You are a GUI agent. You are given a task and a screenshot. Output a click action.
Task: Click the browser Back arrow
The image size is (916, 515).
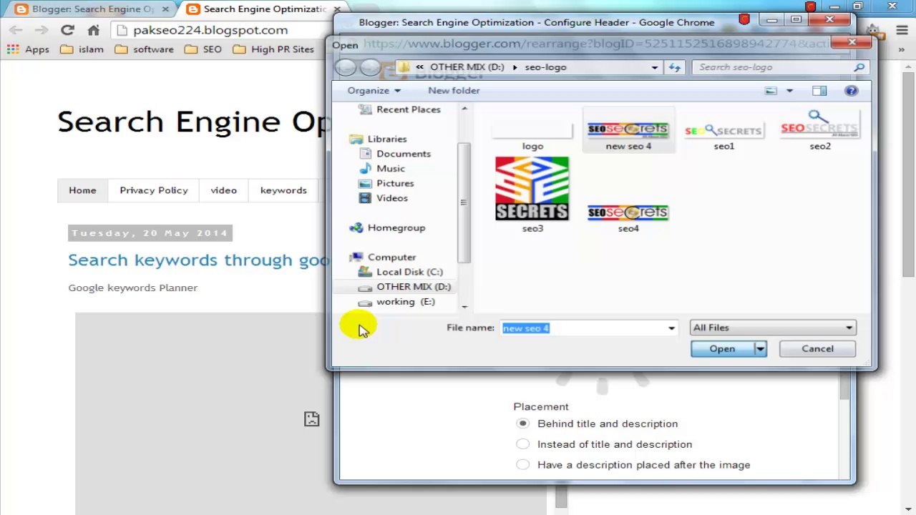click(x=16, y=30)
